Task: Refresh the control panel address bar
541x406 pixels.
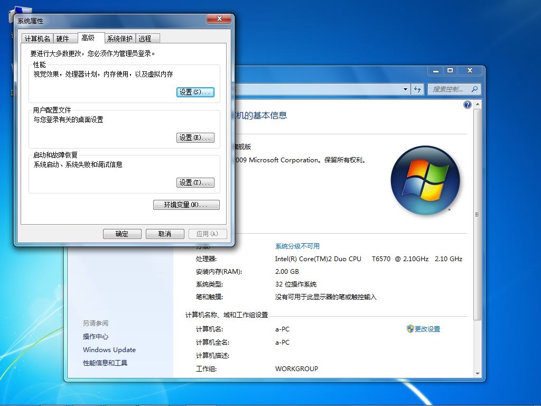Action: point(417,89)
